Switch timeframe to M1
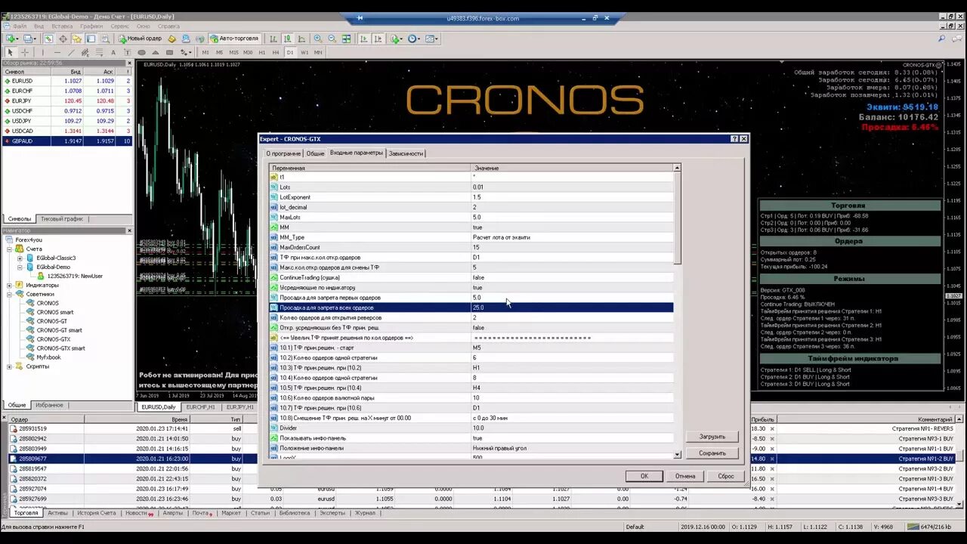The height and width of the screenshot is (544, 967). (205, 52)
